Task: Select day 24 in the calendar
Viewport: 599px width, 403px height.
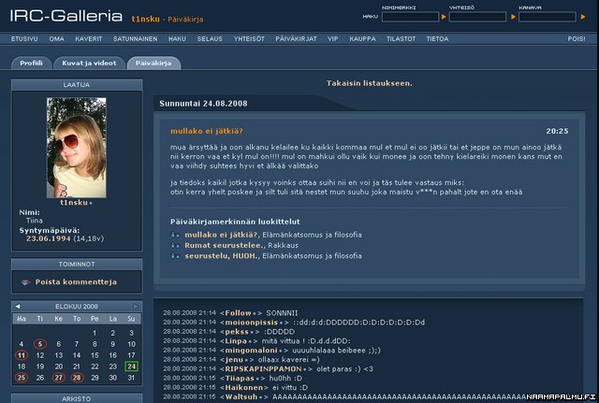Action: point(132,367)
